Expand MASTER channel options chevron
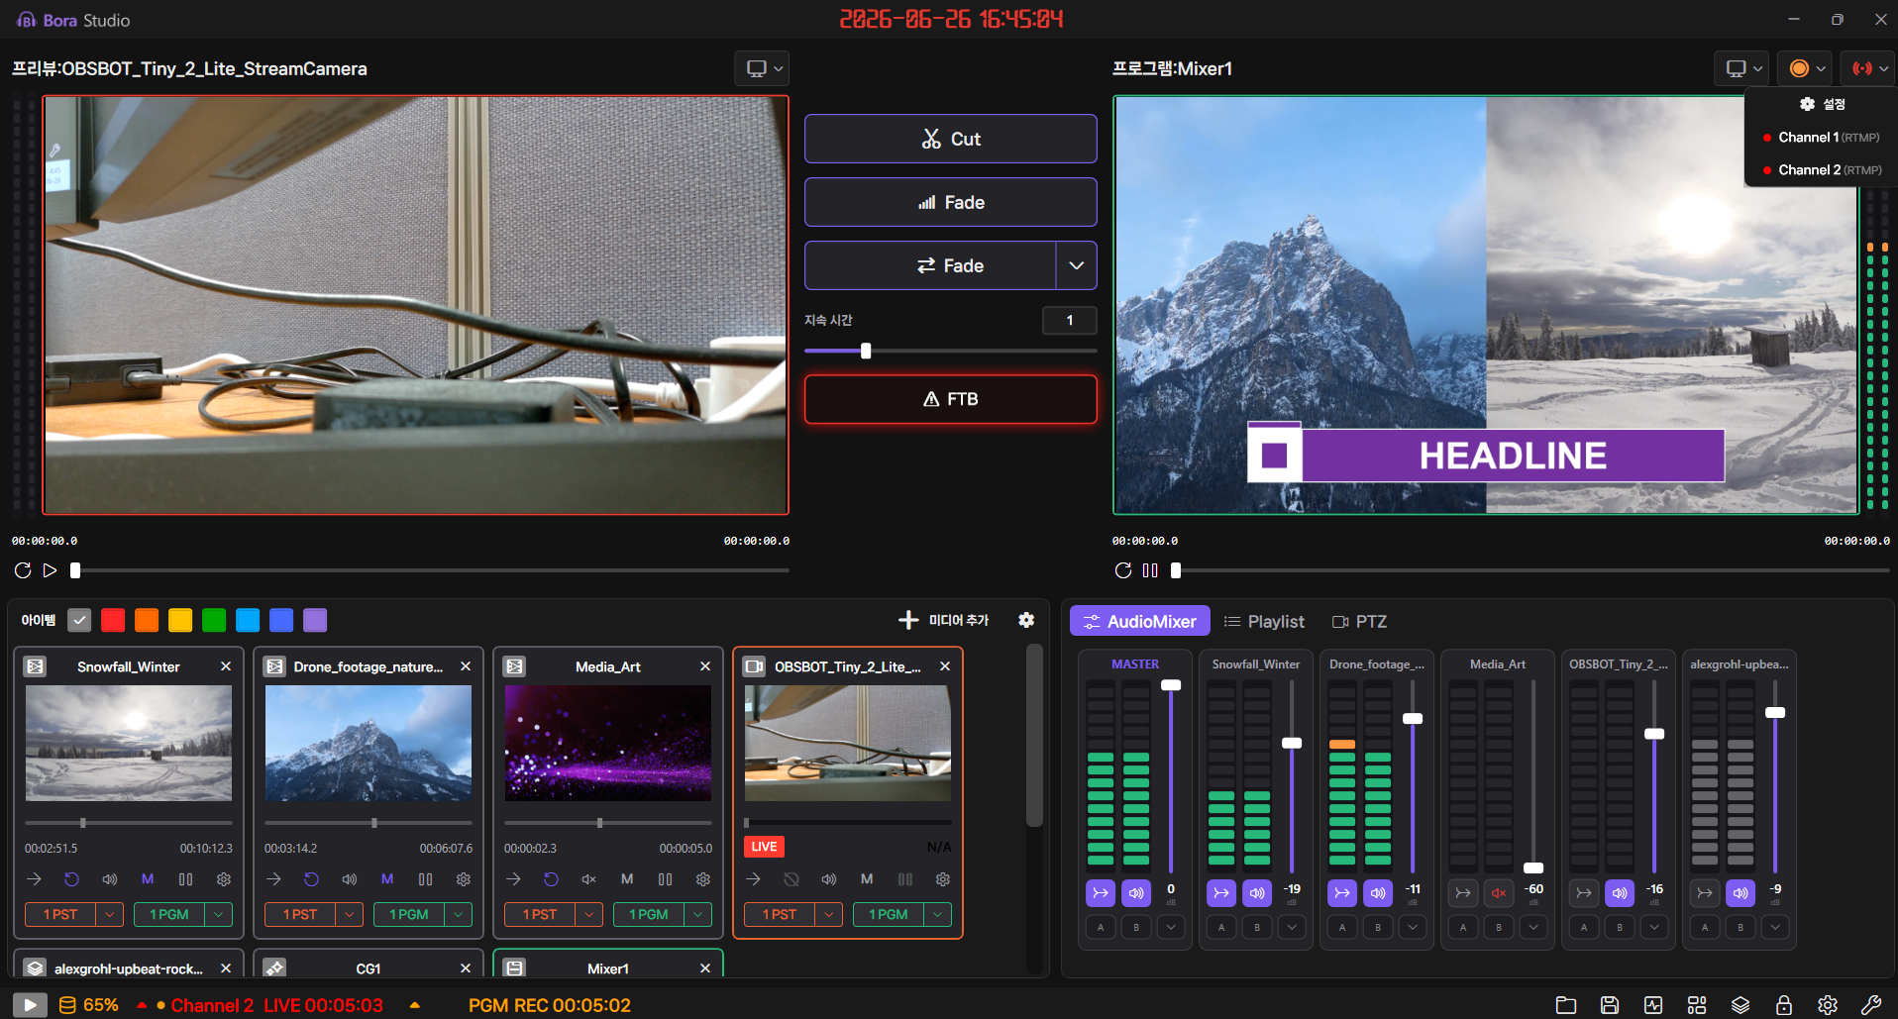 point(1171,928)
